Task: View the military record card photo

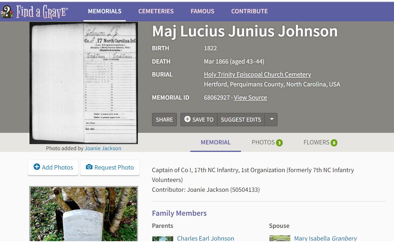Action: point(84,83)
